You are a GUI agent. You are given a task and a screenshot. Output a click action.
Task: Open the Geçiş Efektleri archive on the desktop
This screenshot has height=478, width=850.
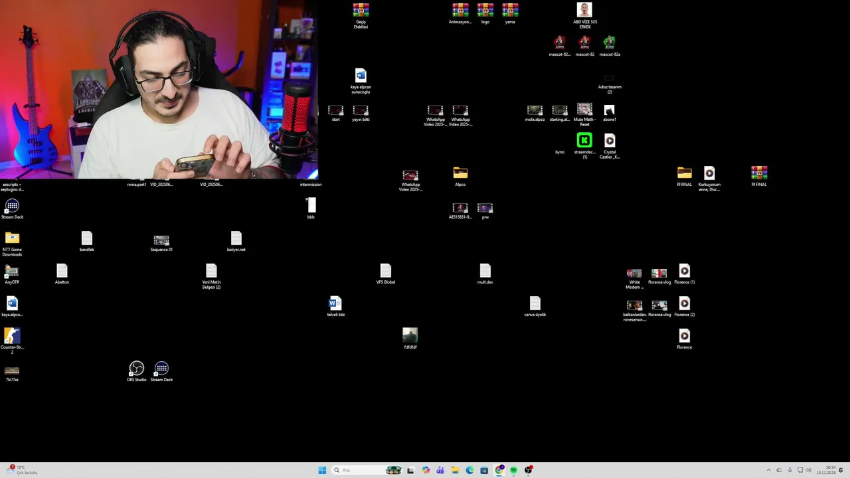click(x=361, y=11)
